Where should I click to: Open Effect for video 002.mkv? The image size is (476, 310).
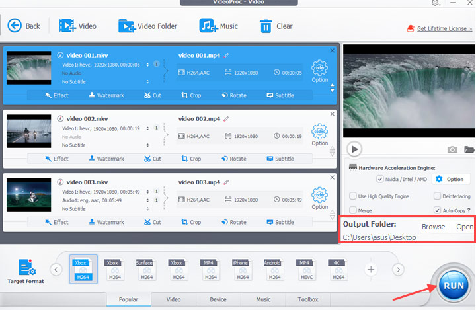click(x=56, y=159)
